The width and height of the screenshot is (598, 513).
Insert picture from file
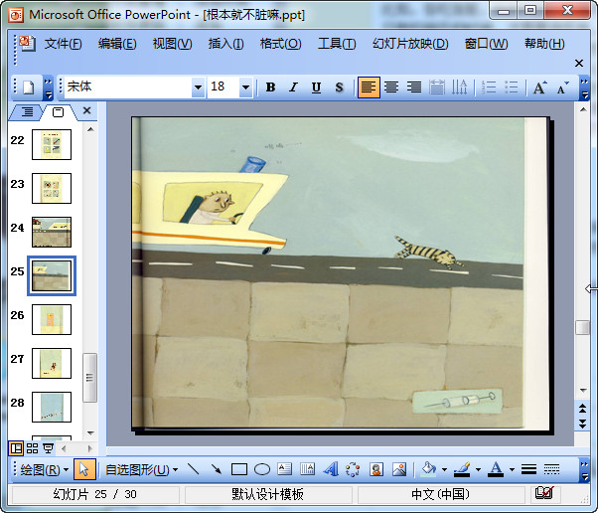click(399, 469)
